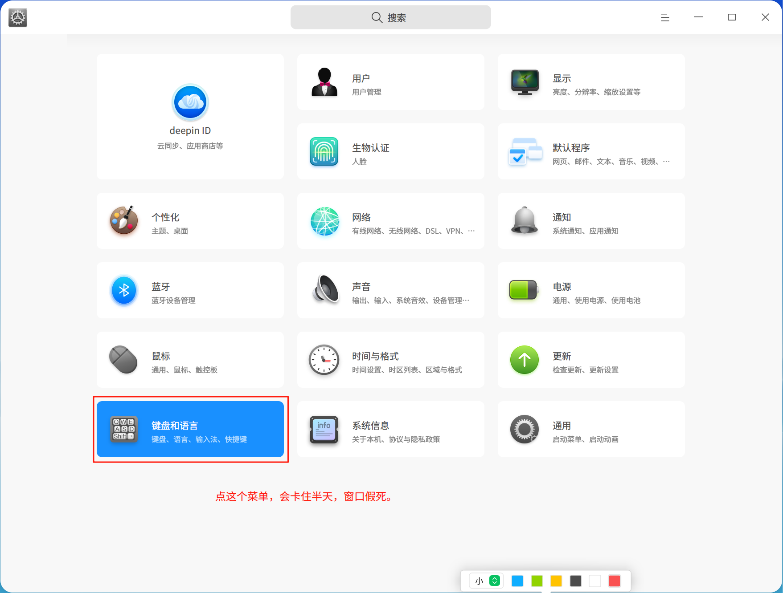Open the 个性化 palette icon

[123, 220]
